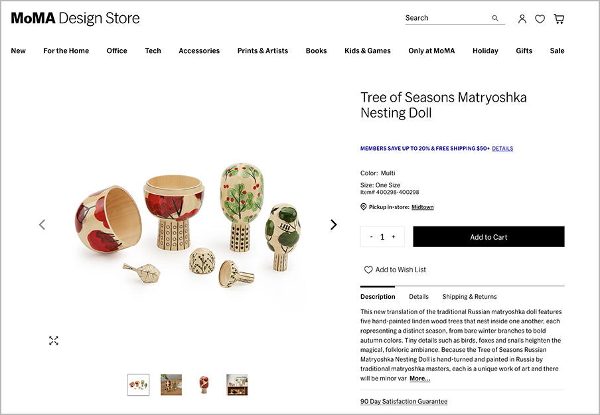Open wish list heart icon in header
Image resolution: width=600 pixels, height=415 pixels.
540,19
